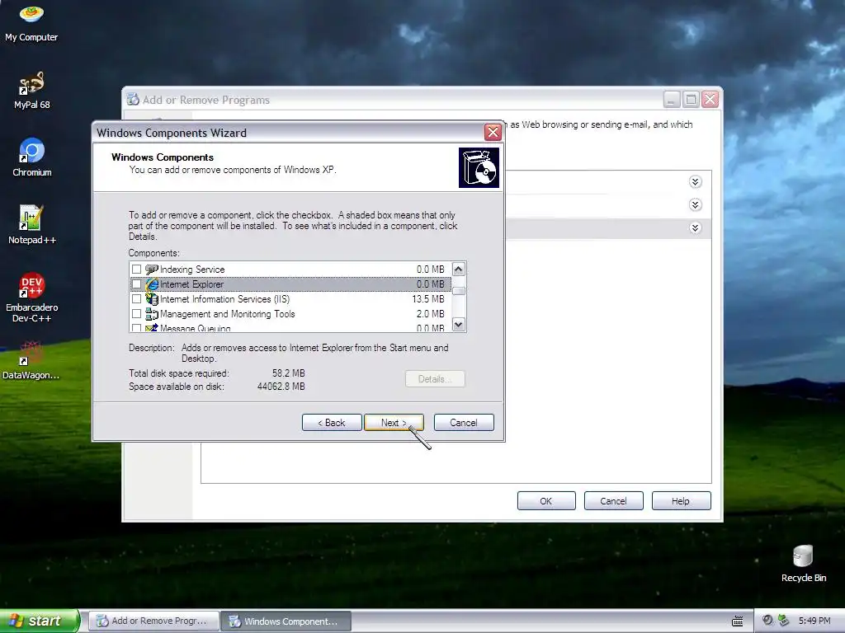
Task: Click the wizard's CD box graphic
Action: pos(479,168)
